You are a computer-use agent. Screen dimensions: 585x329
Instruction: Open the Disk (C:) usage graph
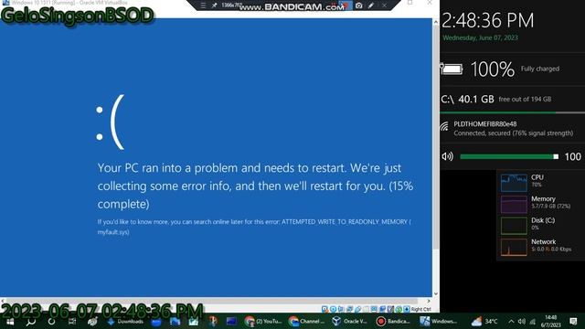pyautogui.click(x=514, y=226)
